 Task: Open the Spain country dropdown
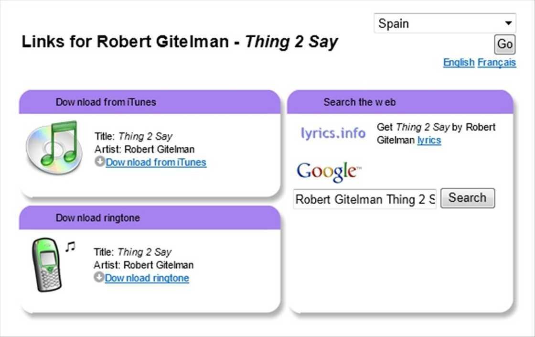(445, 23)
